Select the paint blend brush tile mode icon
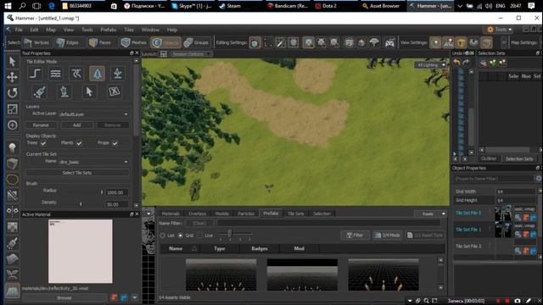The width and height of the screenshot is (543, 305). (x=39, y=92)
